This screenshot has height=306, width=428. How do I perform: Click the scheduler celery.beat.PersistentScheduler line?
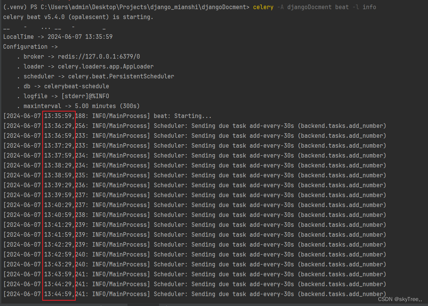click(x=95, y=76)
